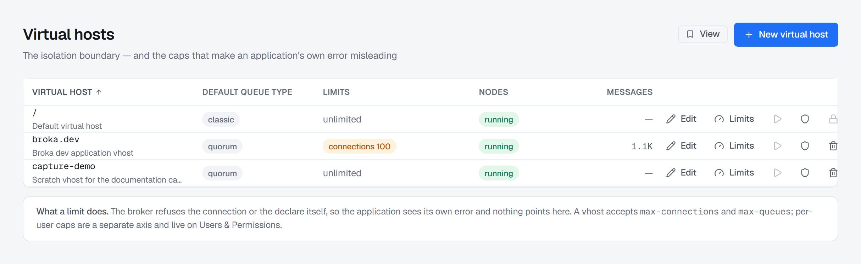This screenshot has height=264, width=861.
Task: Click the "What a limit does." heading text
Action: click(72, 211)
